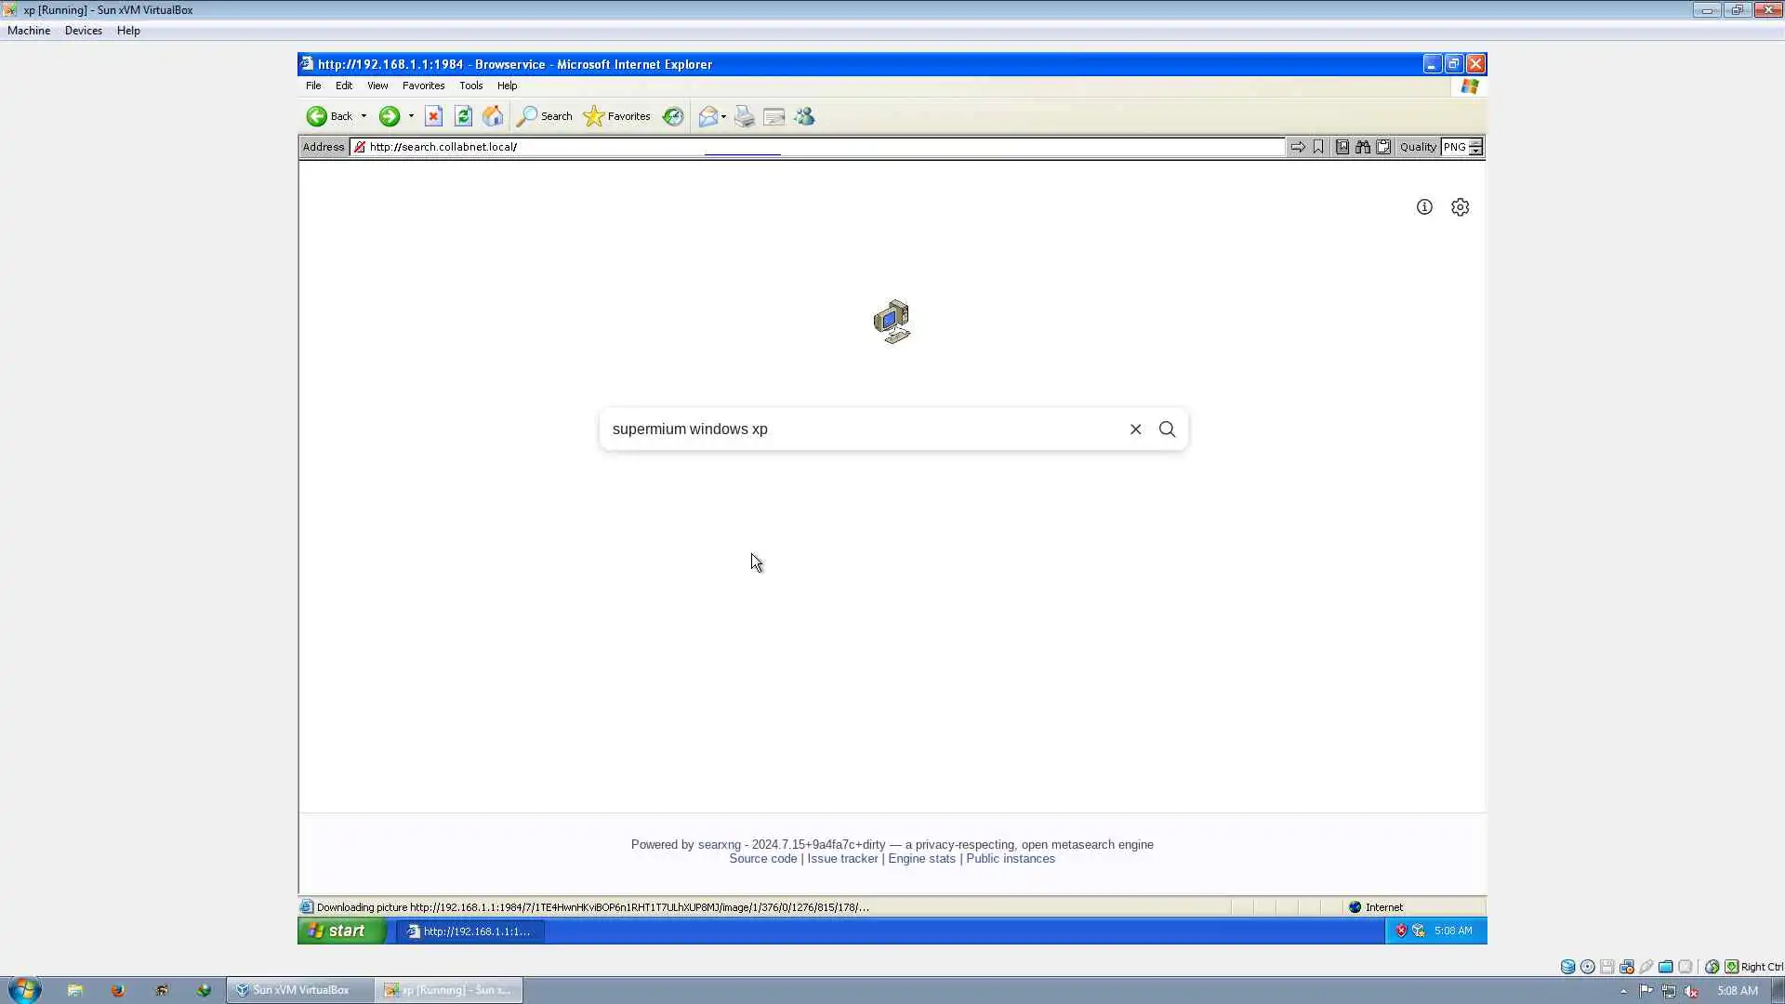The height and width of the screenshot is (1004, 1785).
Task: Open SearXNG preferences gear icon
Action: [x=1460, y=207]
